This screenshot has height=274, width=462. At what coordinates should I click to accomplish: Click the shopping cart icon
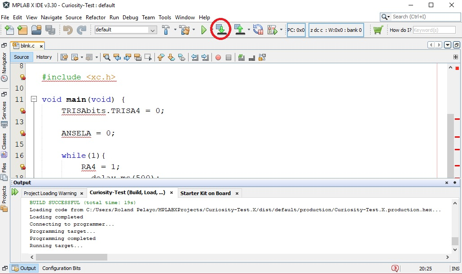point(378,30)
